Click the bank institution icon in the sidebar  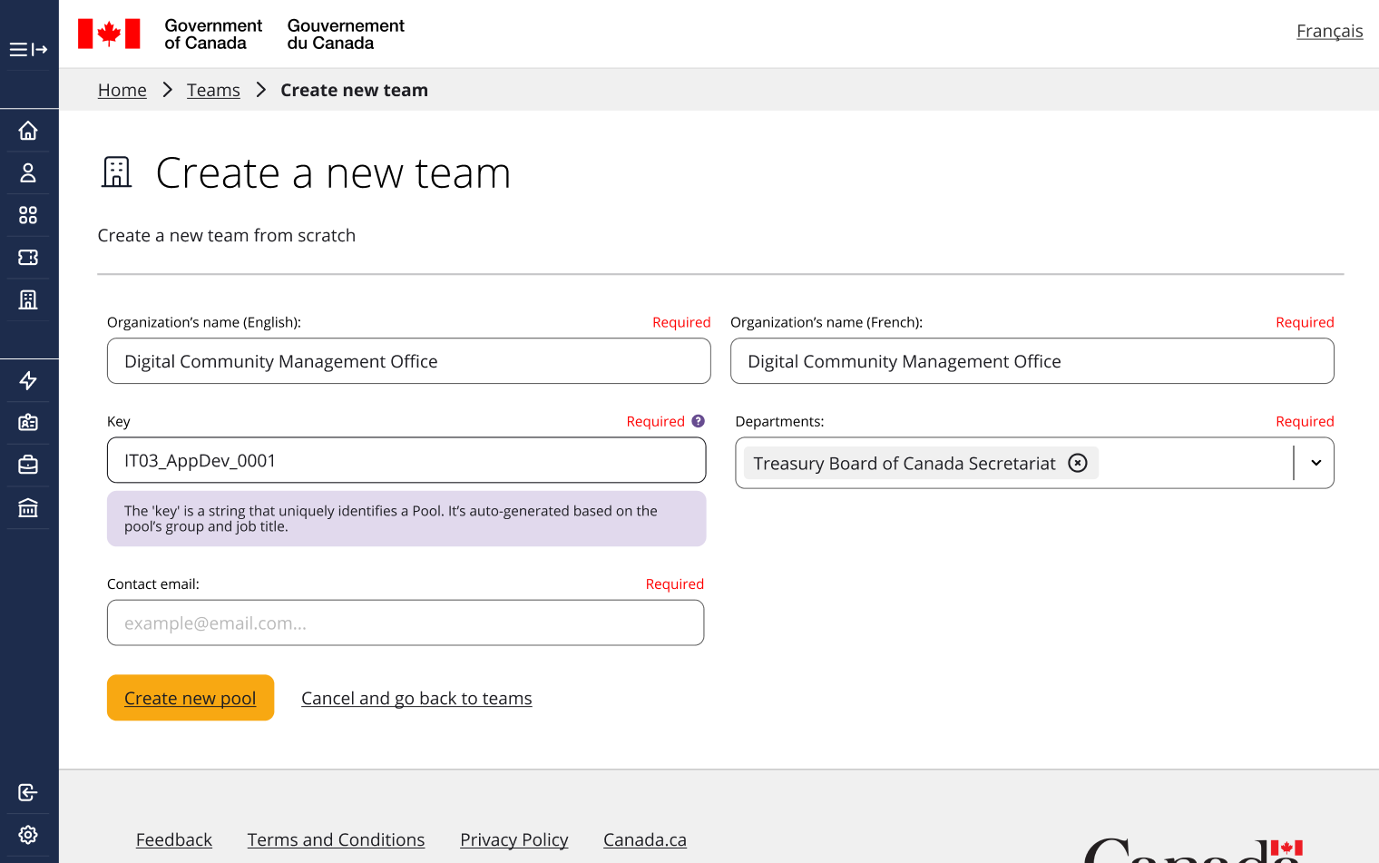coord(28,507)
